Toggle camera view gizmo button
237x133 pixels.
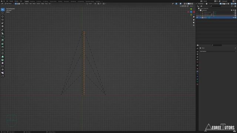click(x=194, y=23)
